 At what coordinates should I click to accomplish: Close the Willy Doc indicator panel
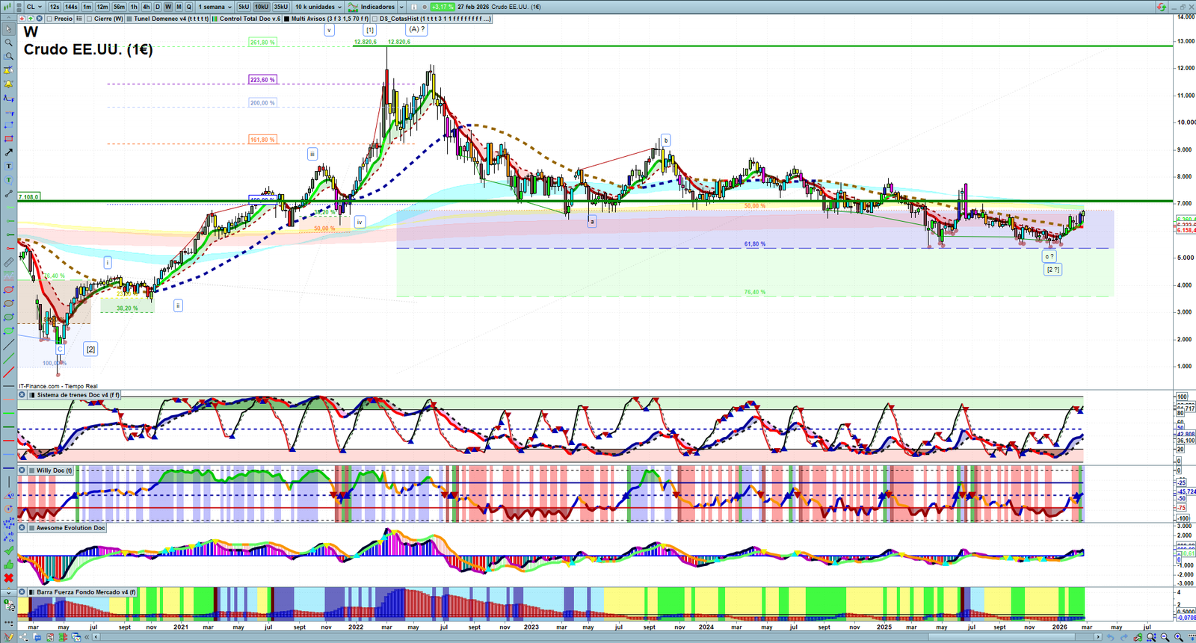pyautogui.click(x=22, y=470)
